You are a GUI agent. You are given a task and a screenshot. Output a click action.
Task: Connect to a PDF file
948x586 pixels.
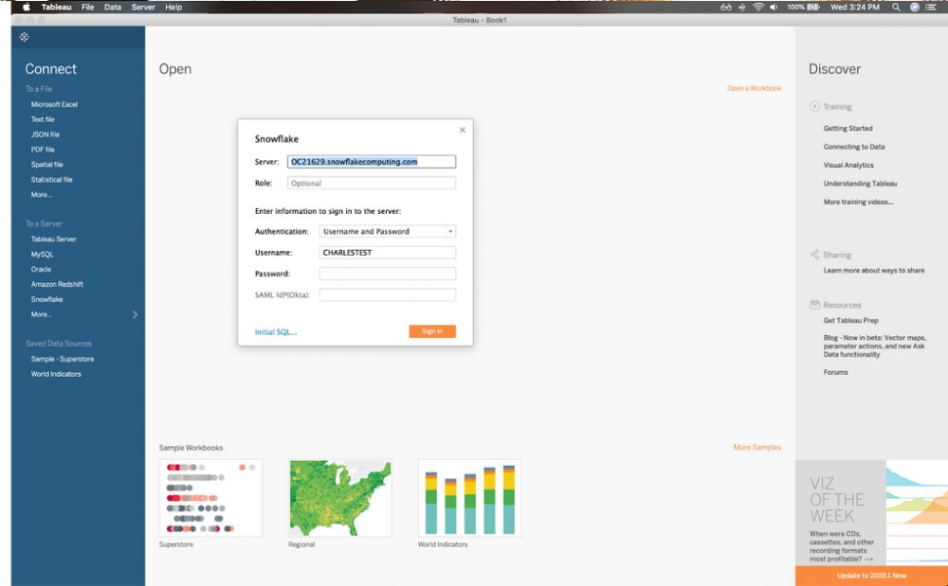(x=43, y=150)
